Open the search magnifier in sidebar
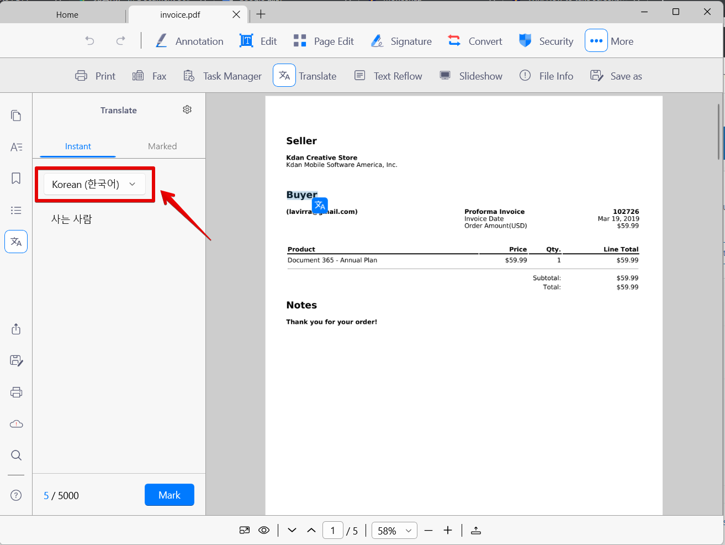 16,455
